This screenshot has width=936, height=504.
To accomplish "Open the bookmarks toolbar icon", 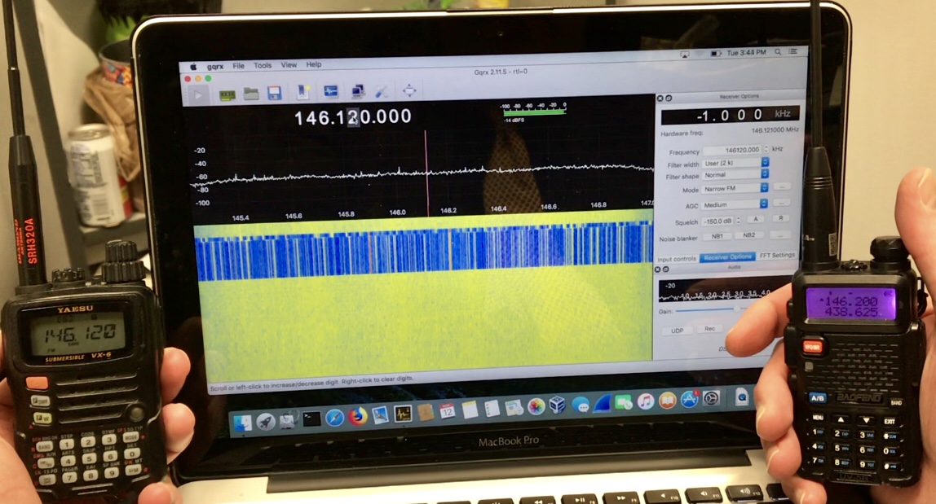I will pos(303,92).
